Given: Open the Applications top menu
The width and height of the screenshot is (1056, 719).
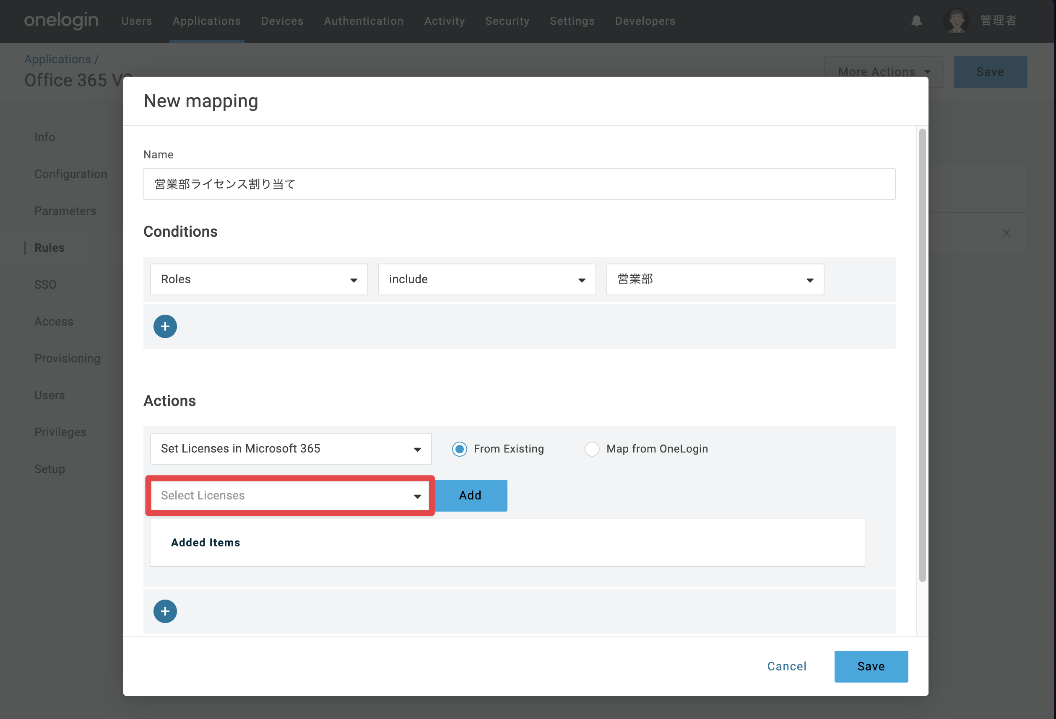Looking at the screenshot, I should pos(207,21).
